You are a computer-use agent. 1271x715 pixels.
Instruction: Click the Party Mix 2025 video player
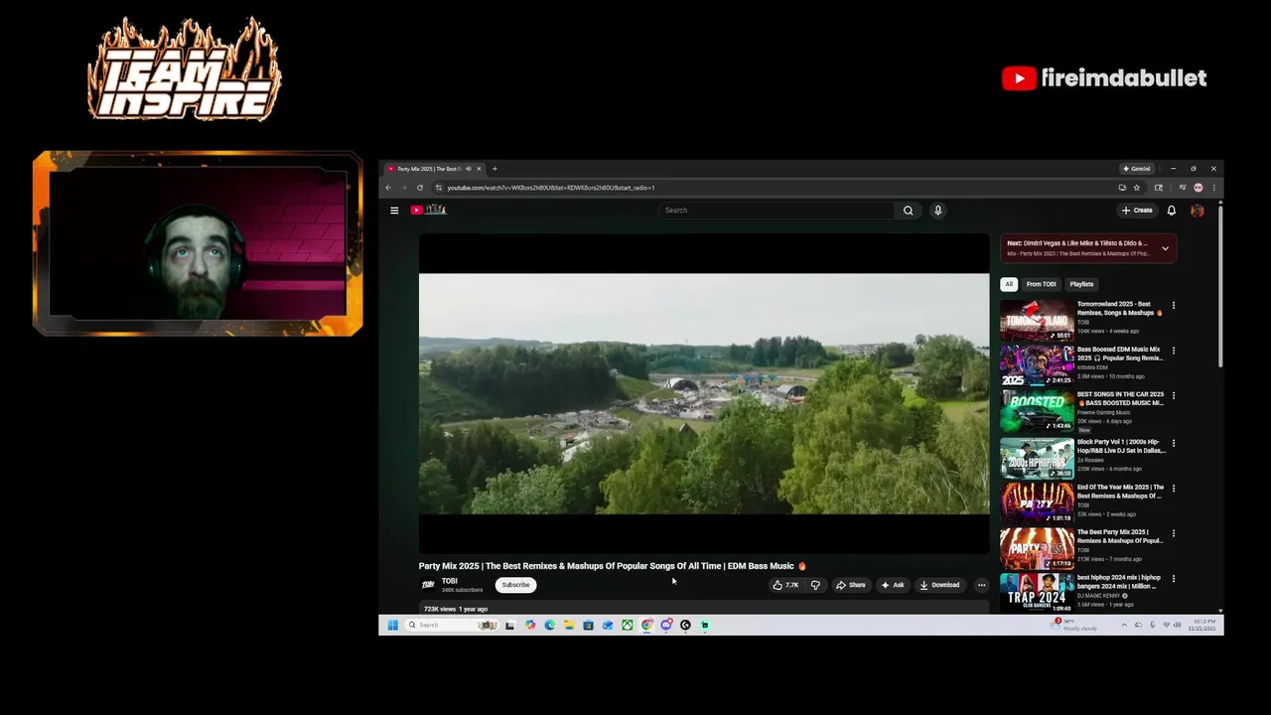click(x=704, y=393)
